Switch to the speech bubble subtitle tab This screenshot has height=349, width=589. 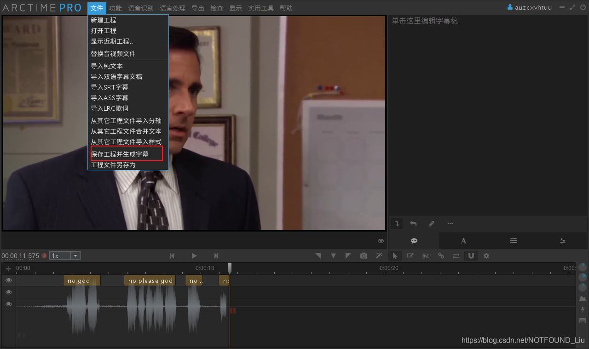(x=414, y=241)
